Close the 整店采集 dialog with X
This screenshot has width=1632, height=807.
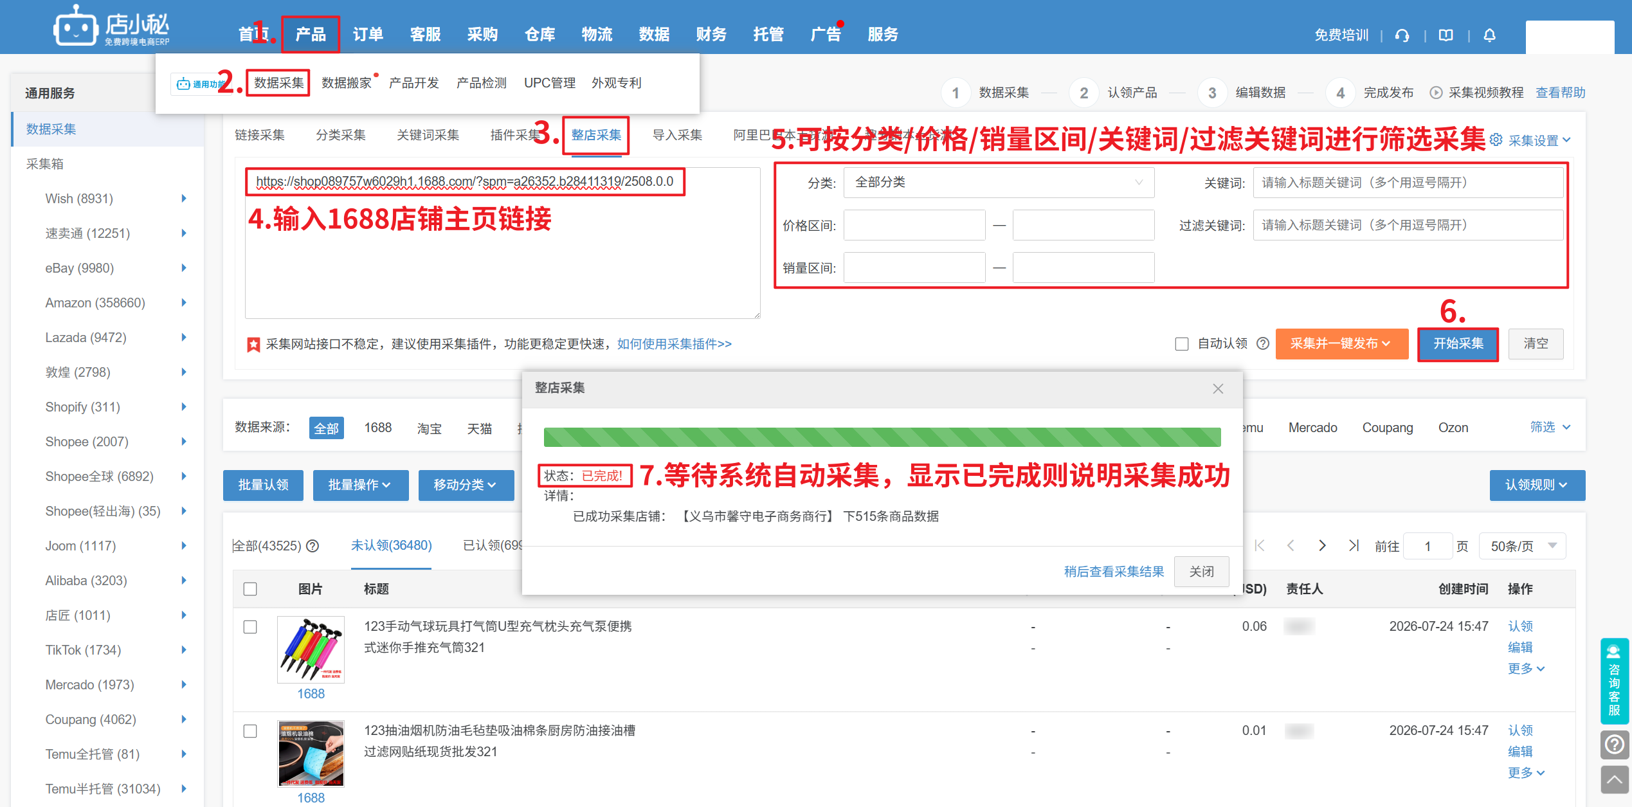coord(1218,388)
